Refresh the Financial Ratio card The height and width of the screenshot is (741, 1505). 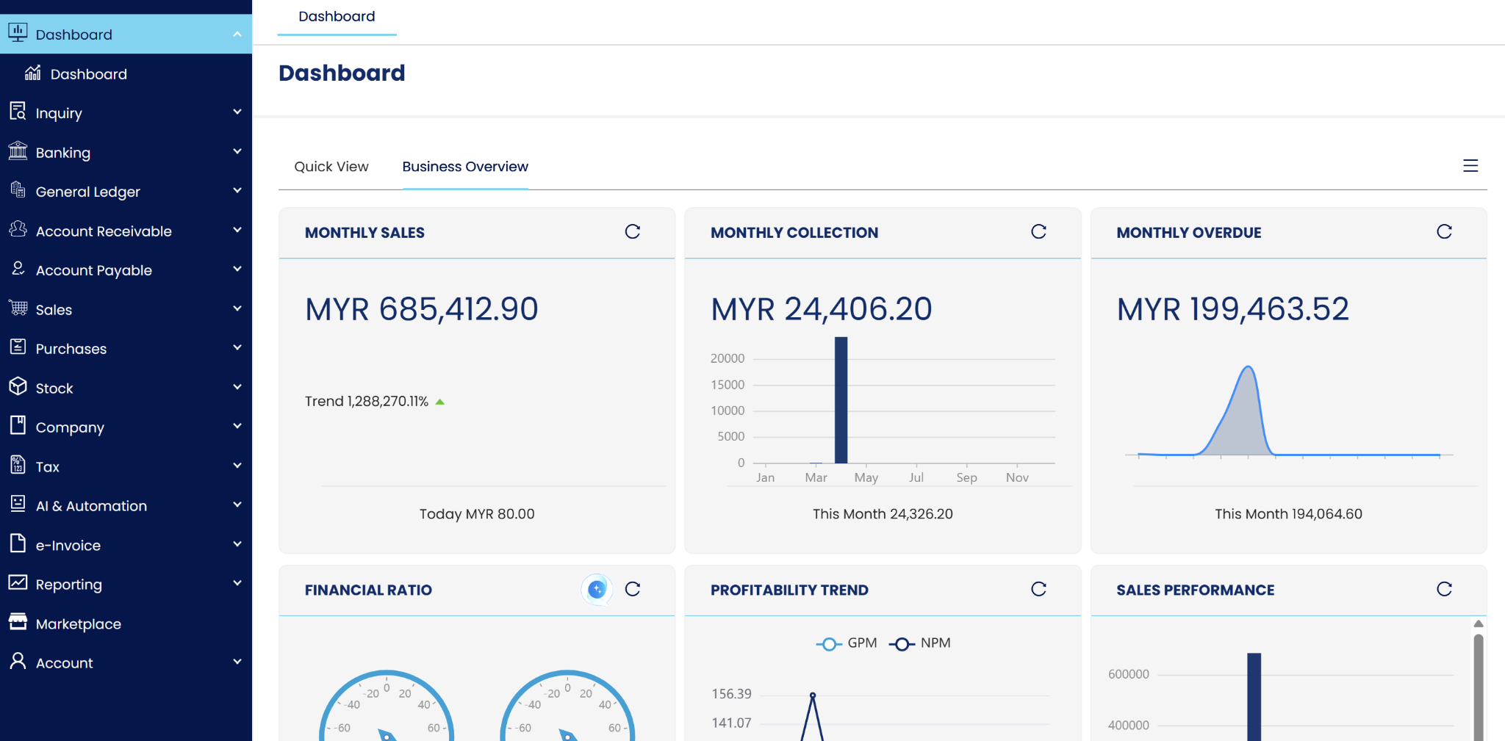pyautogui.click(x=632, y=589)
